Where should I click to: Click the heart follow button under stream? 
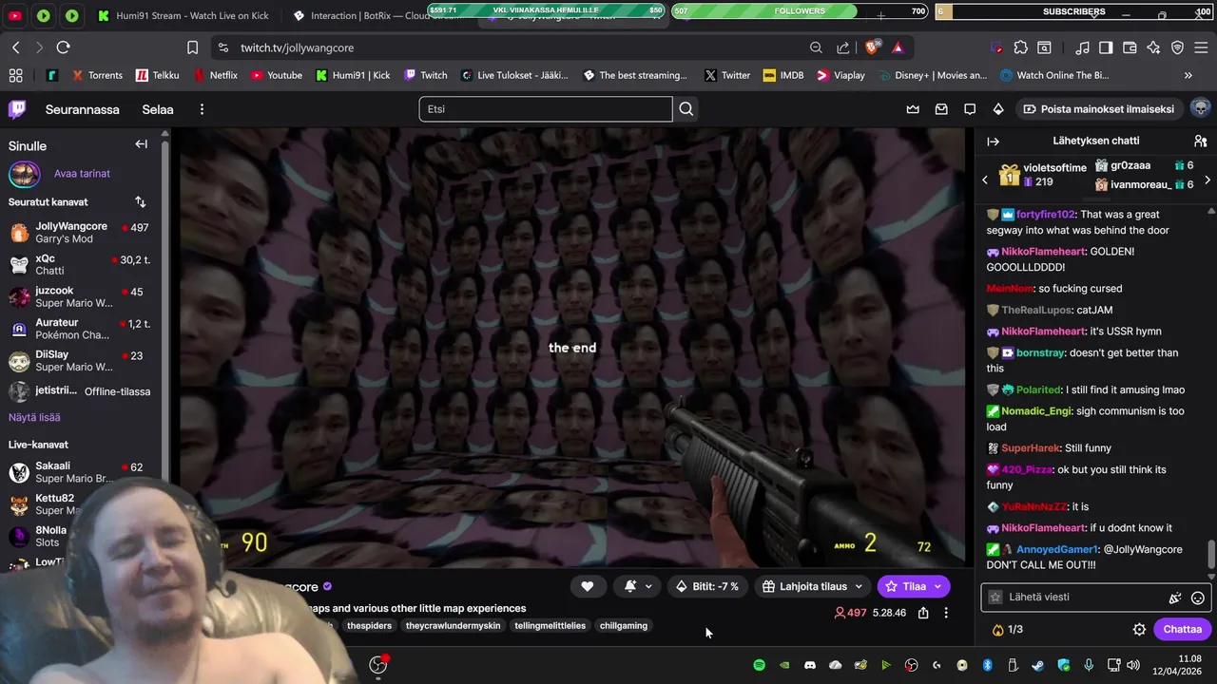(587, 587)
